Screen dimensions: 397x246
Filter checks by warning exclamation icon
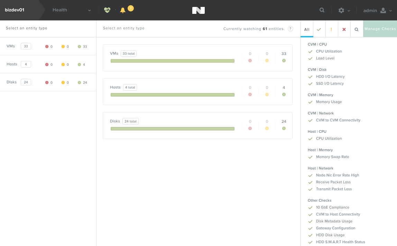coord(331,29)
